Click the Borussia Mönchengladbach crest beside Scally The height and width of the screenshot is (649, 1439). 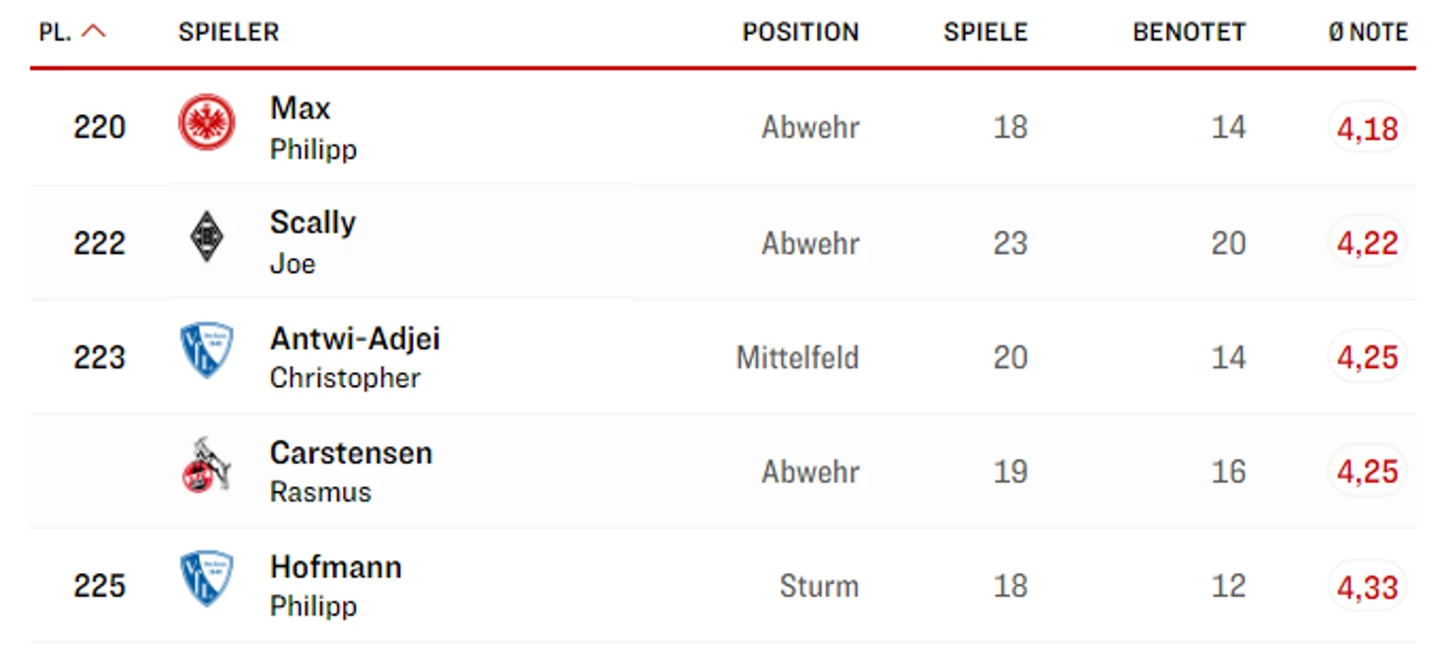[207, 237]
